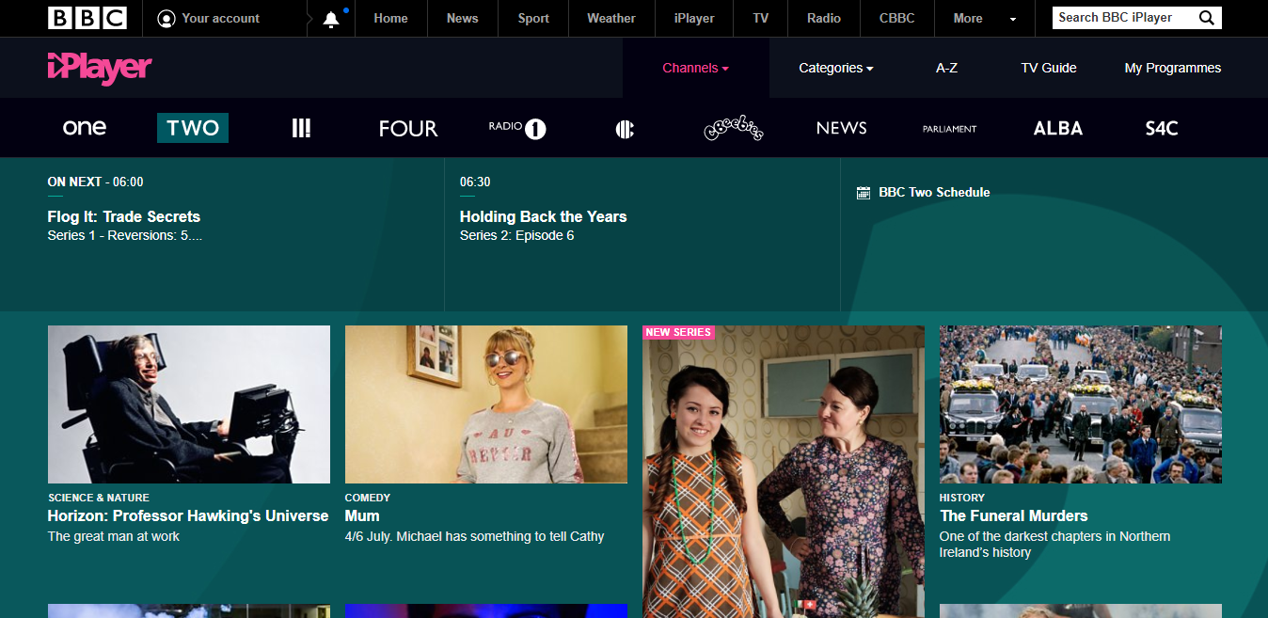Select the BBC Three channel logo
This screenshot has width=1268, height=618.
[301, 128]
